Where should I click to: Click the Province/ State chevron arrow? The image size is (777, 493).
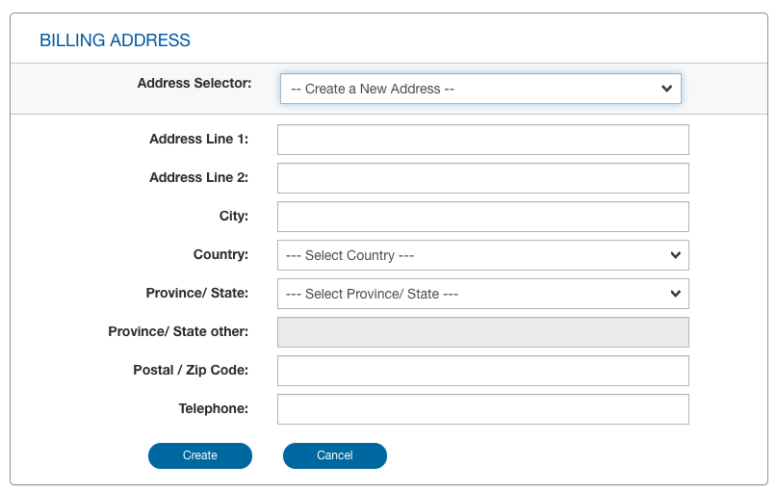674,294
